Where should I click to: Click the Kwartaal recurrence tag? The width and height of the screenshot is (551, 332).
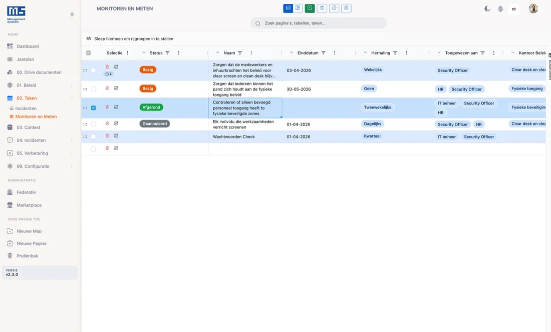tap(372, 136)
